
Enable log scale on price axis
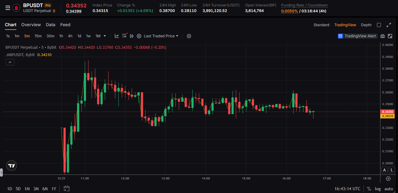tap(378, 189)
